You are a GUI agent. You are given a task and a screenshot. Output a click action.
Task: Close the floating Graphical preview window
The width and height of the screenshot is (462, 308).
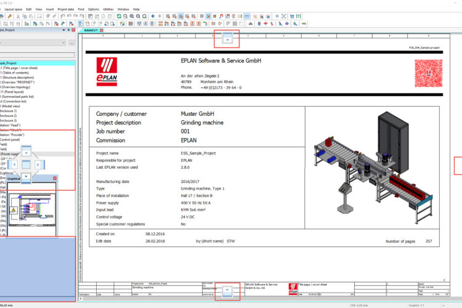pyautogui.click(x=55, y=178)
